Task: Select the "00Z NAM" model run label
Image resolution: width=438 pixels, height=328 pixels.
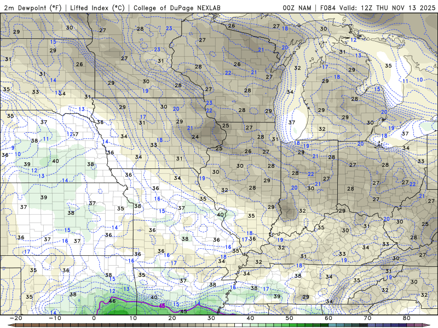Action: tap(297, 8)
